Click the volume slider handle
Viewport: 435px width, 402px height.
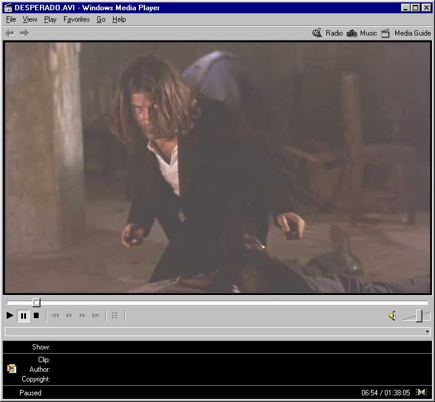coord(419,316)
